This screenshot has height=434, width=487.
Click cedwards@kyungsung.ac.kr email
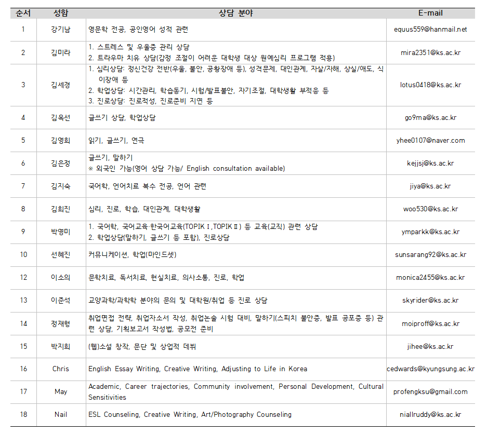tap(430, 369)
